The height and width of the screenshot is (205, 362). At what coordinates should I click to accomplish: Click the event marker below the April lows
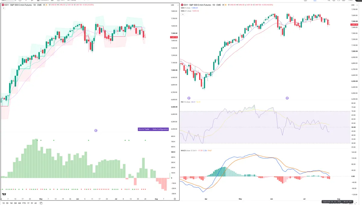(189, 98)
